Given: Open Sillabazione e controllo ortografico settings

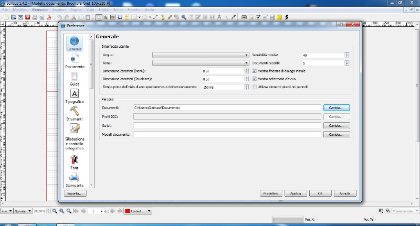Looking at the screenshot, I should tap(75, 128).
